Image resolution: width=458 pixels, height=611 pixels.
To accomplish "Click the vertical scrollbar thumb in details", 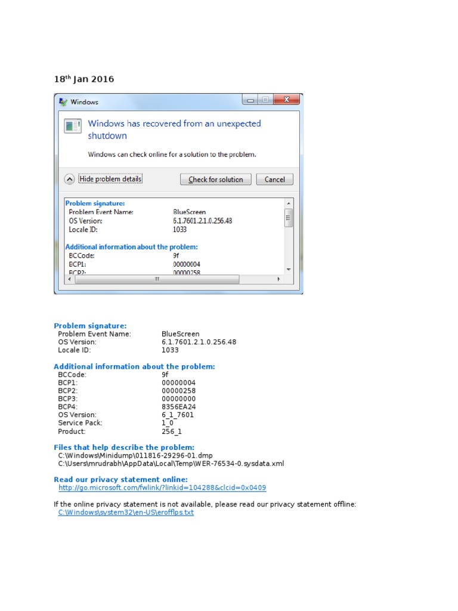I will pyautogui.click(x=289, y=218).
